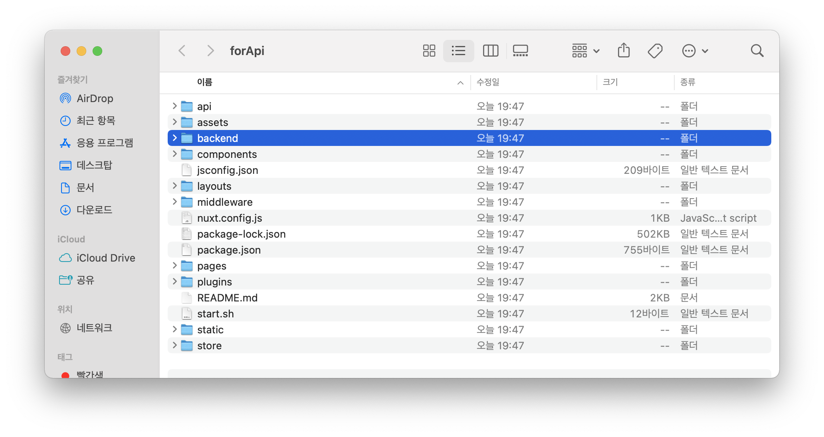The image size is (824, 437).
Task: Click the search magnifier icon
Action: pyautogui.click(x=757, y=51)
